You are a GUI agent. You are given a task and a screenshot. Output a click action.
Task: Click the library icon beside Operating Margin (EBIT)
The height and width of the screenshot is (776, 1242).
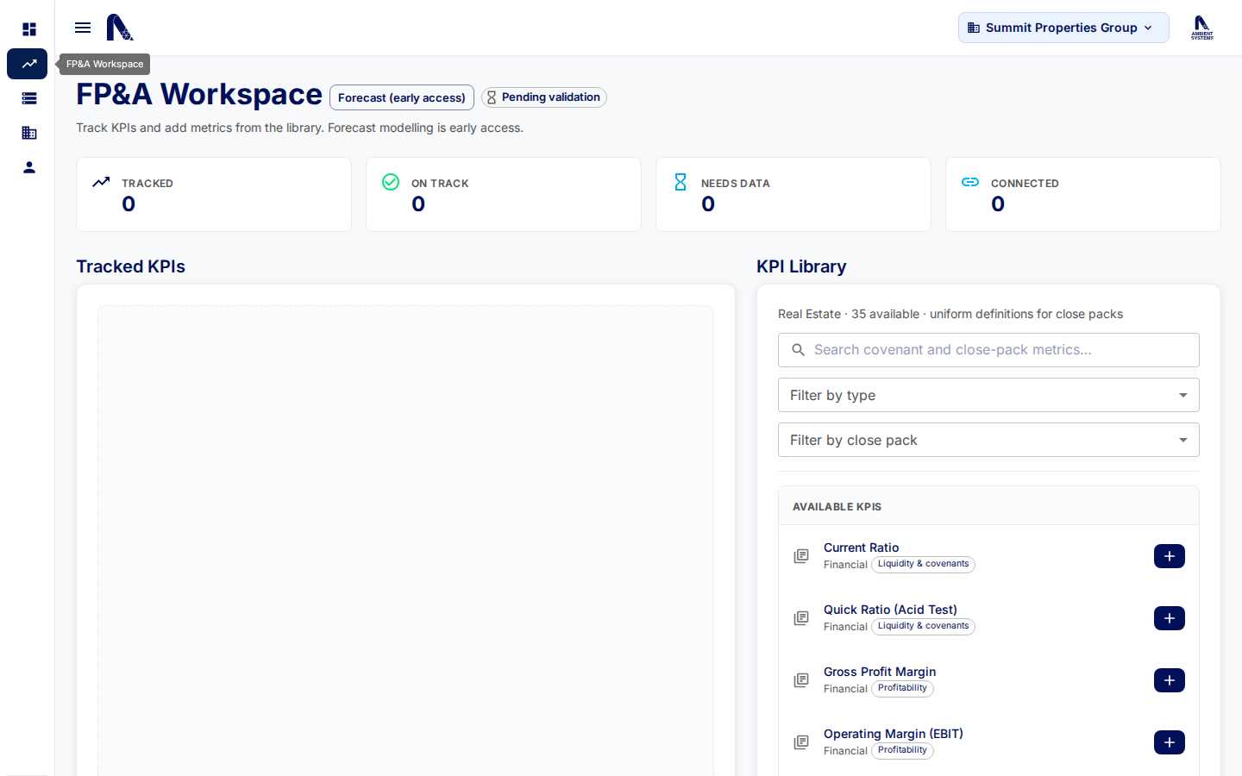click(x=801, y=742)
